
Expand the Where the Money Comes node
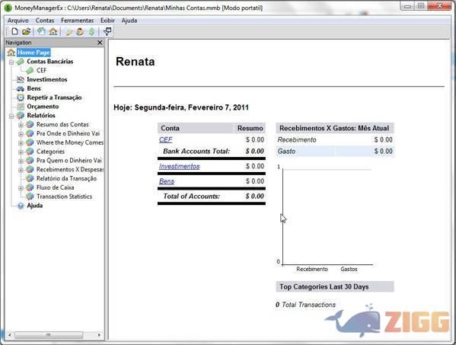pos(21,143)
